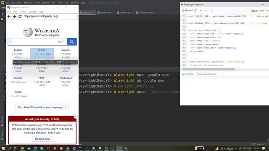Go back in the WebKit browser
269x151 pixels.
(9, 16)
